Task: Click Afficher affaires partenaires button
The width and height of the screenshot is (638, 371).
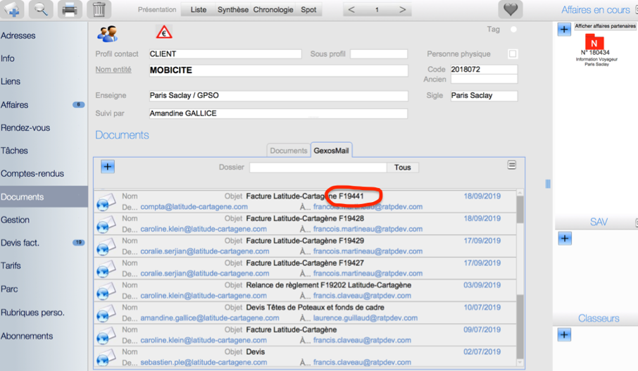Action: [x=604, y=26]
